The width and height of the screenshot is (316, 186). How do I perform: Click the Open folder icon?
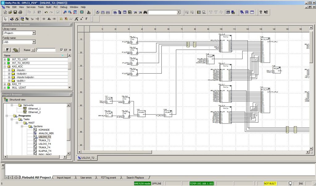pyautogui.click(x=10, y=12)
